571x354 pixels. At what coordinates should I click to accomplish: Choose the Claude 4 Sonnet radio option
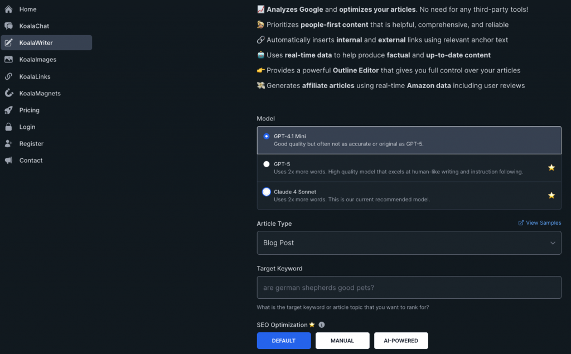tap(266, 192)
